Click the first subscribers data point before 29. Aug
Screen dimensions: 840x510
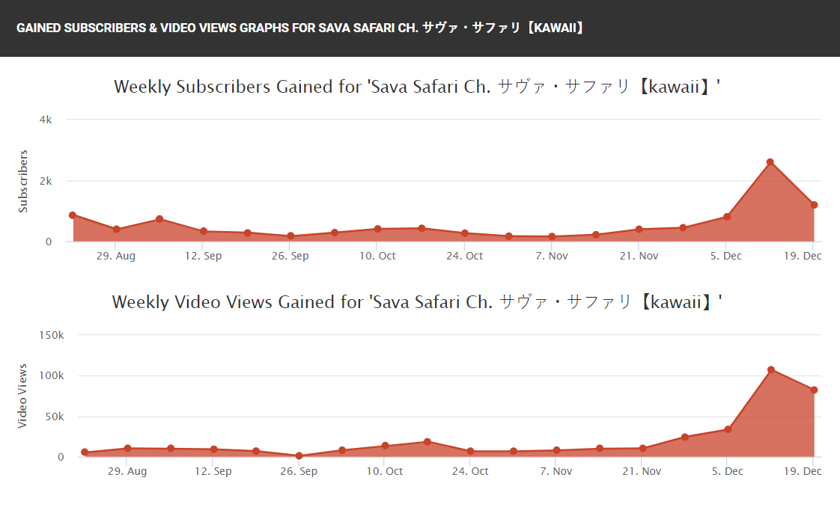pos(73,215)
